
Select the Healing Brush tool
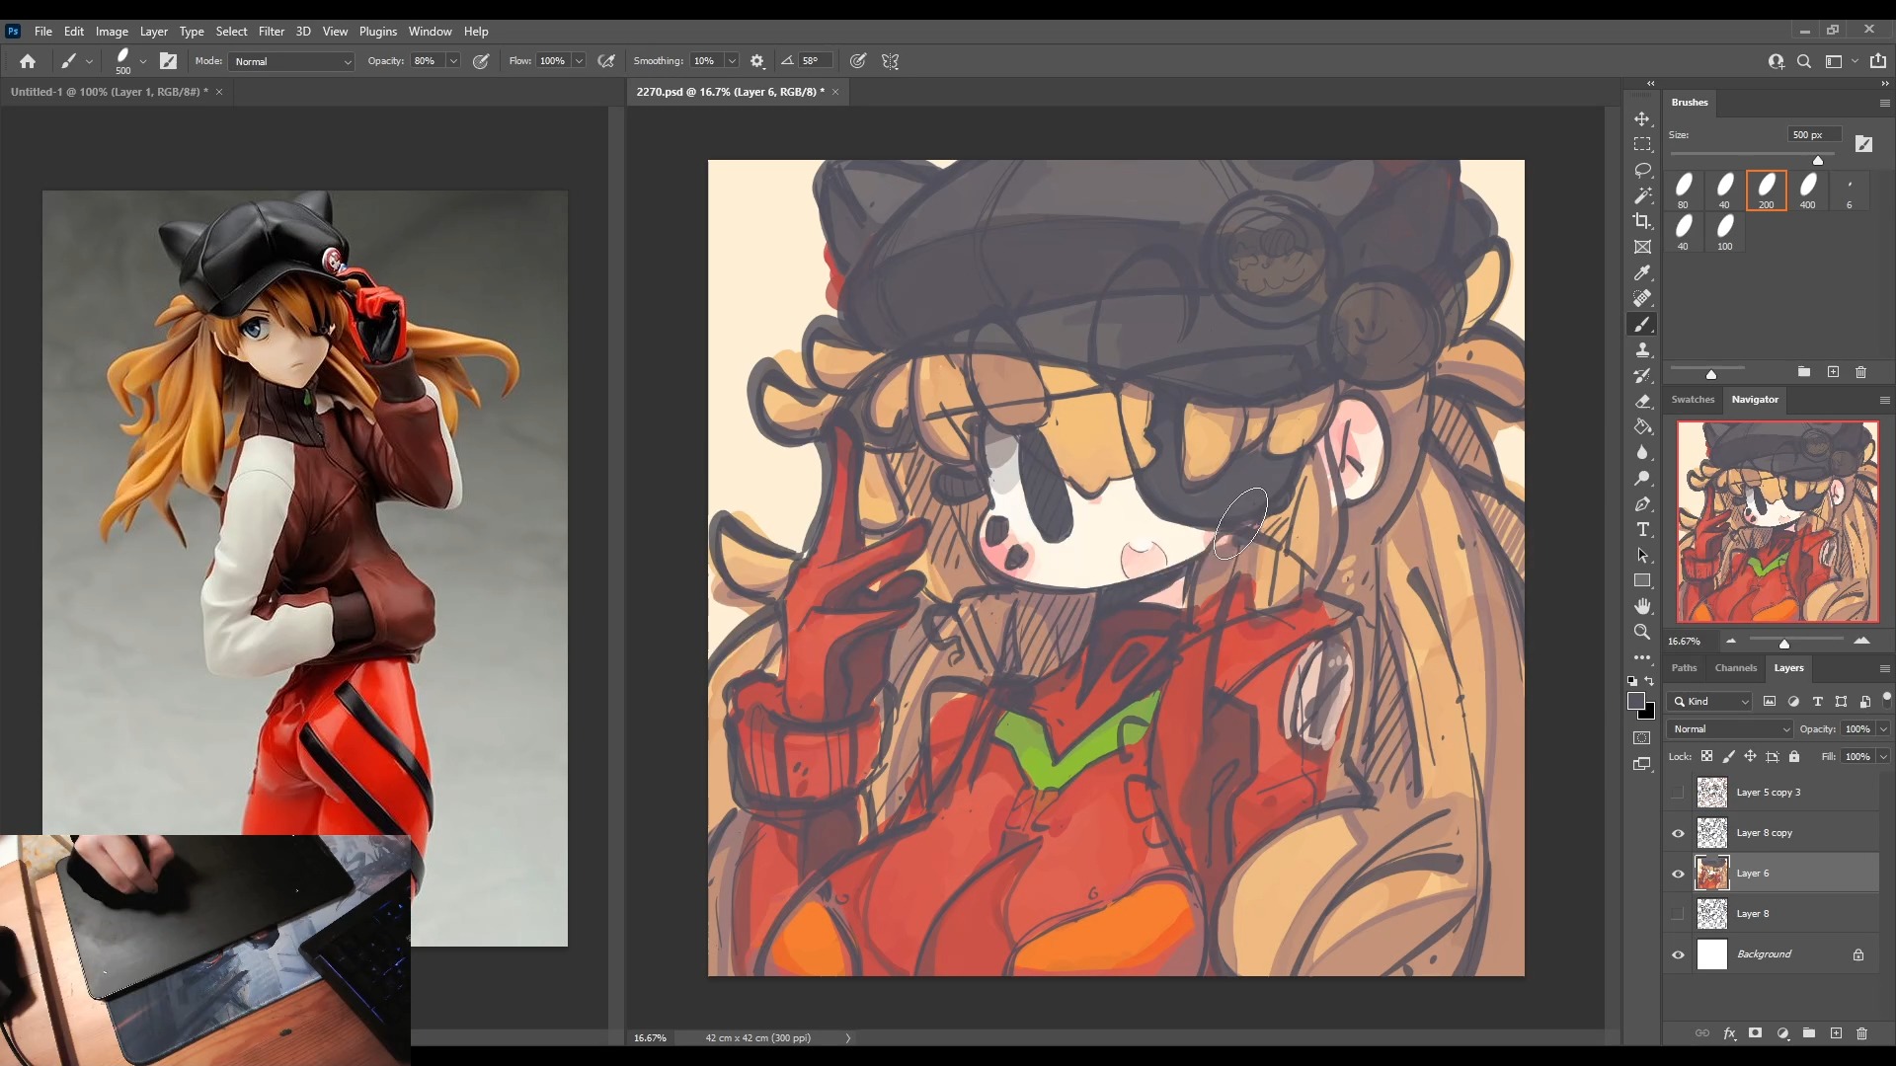pos(1642,299)
